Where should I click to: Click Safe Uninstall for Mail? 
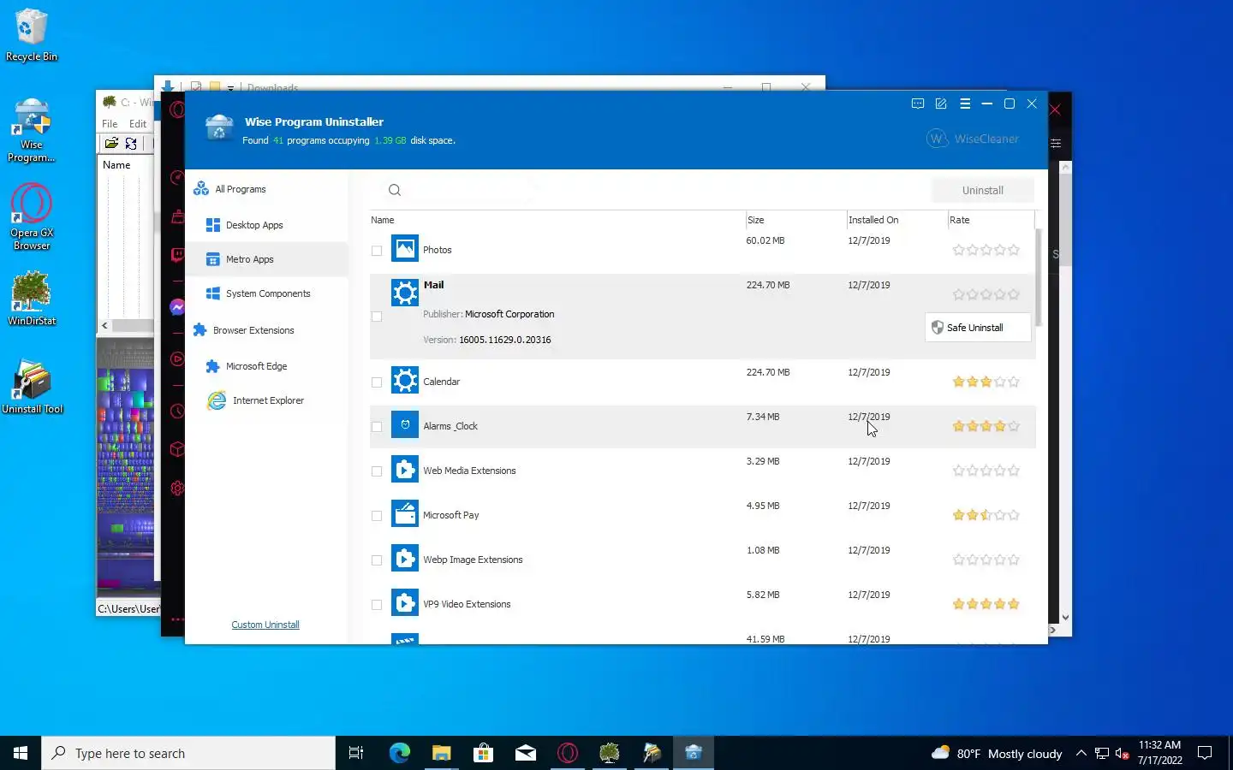tap(978, 328)
